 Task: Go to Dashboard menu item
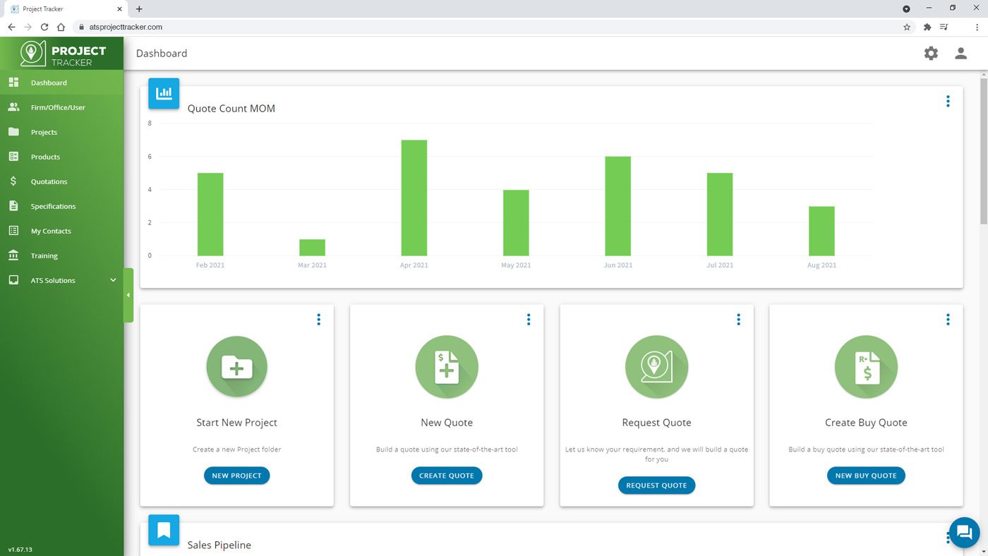click(x=61, y=83)
